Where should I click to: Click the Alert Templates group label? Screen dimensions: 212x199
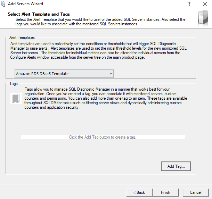(x=22, y=37)
